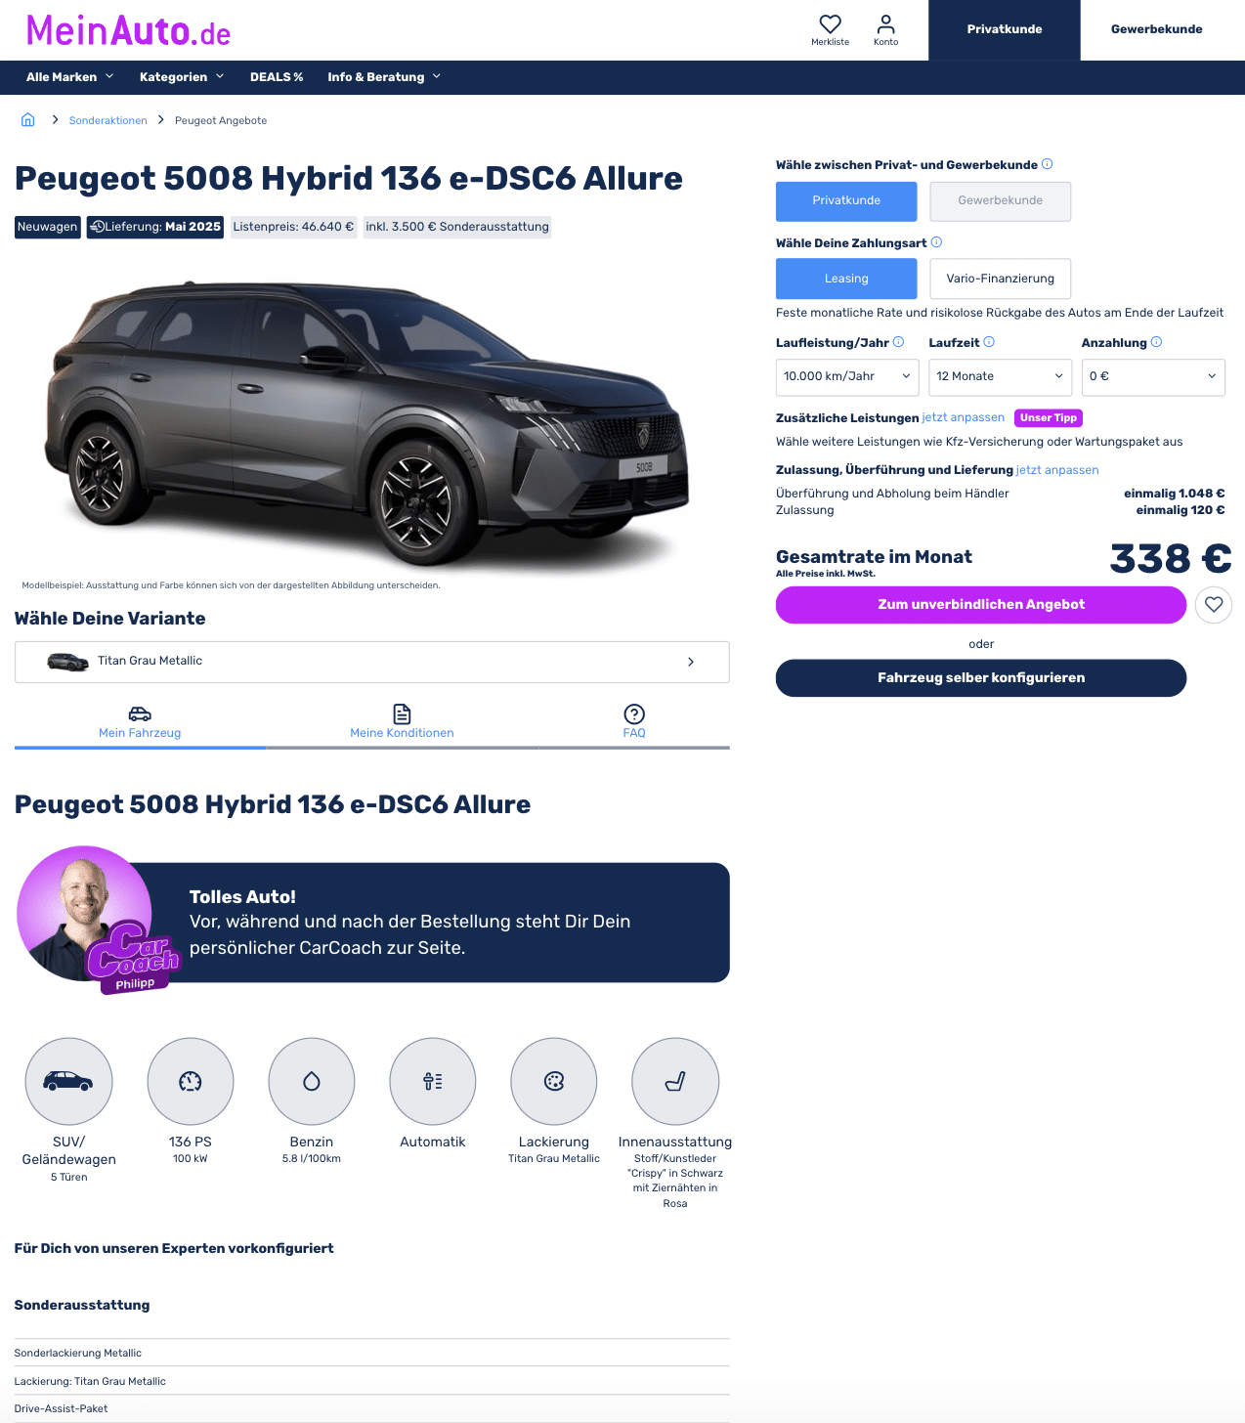Viewport: 1245px width, 1423px height.
Task: Click Fahrzeug selber konfigurieren button
Action: [981, 678]
